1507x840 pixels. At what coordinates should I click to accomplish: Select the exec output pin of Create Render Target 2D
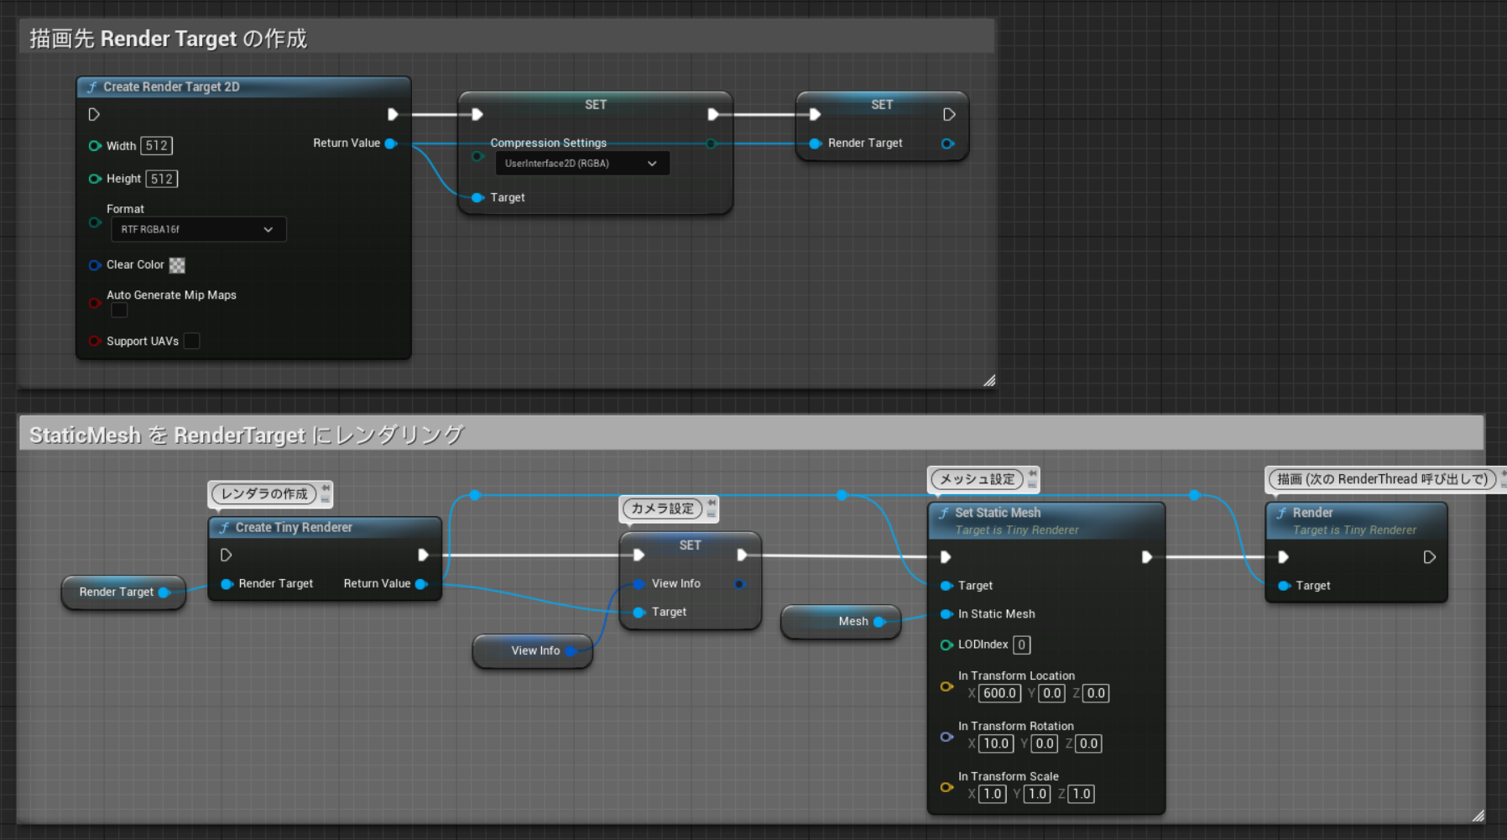coord(393,114)
